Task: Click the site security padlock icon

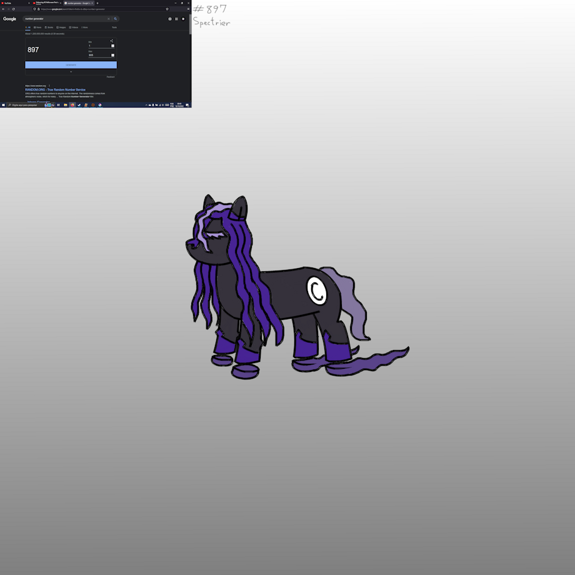Action: 39,9
